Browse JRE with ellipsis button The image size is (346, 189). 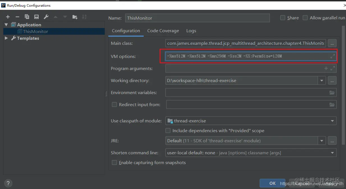click(332, 141)
